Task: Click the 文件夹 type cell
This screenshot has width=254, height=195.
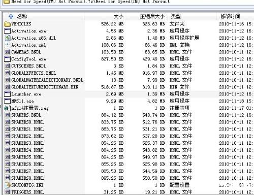Action: pyautogui.click(x=177, y=24)
